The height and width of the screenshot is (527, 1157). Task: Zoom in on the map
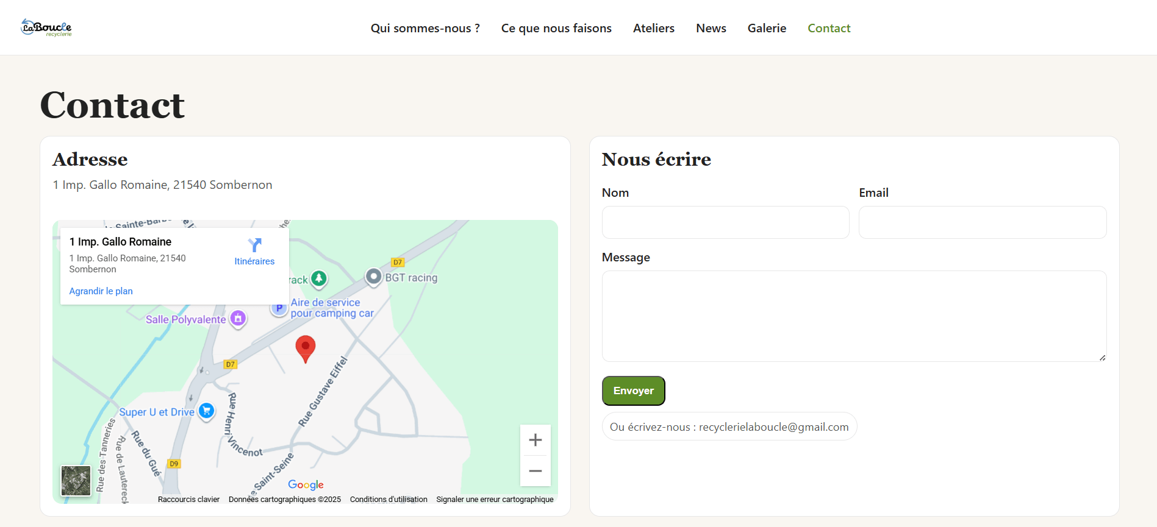pyautogui.click(x=535, y=440)
